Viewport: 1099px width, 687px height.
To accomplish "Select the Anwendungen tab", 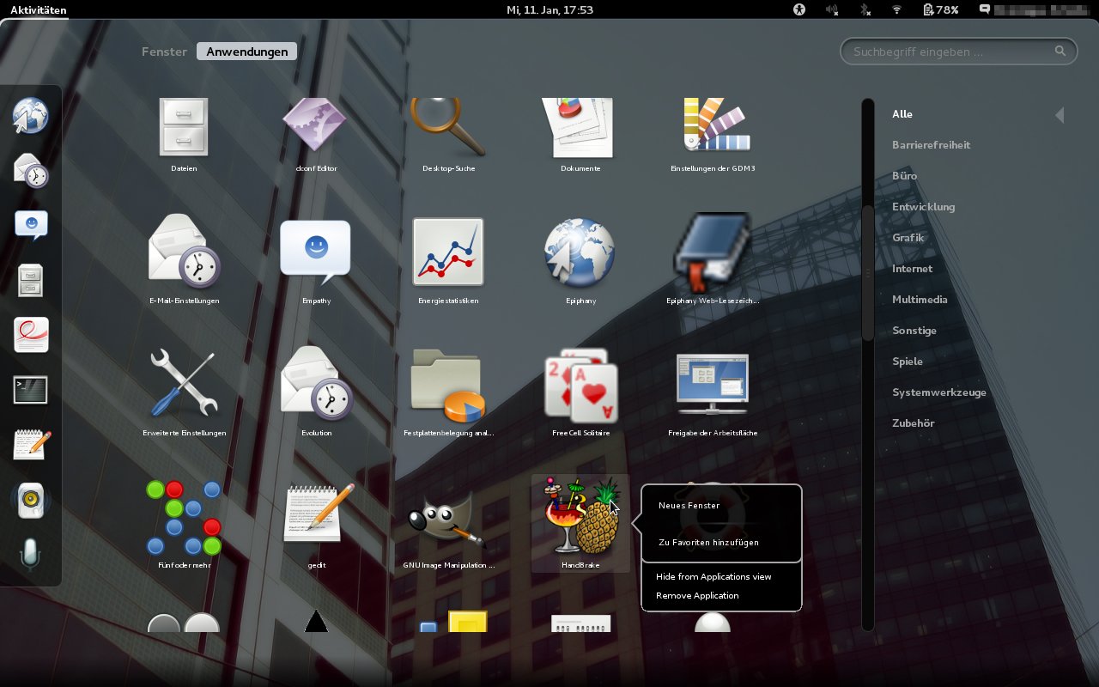I will 247,52.
